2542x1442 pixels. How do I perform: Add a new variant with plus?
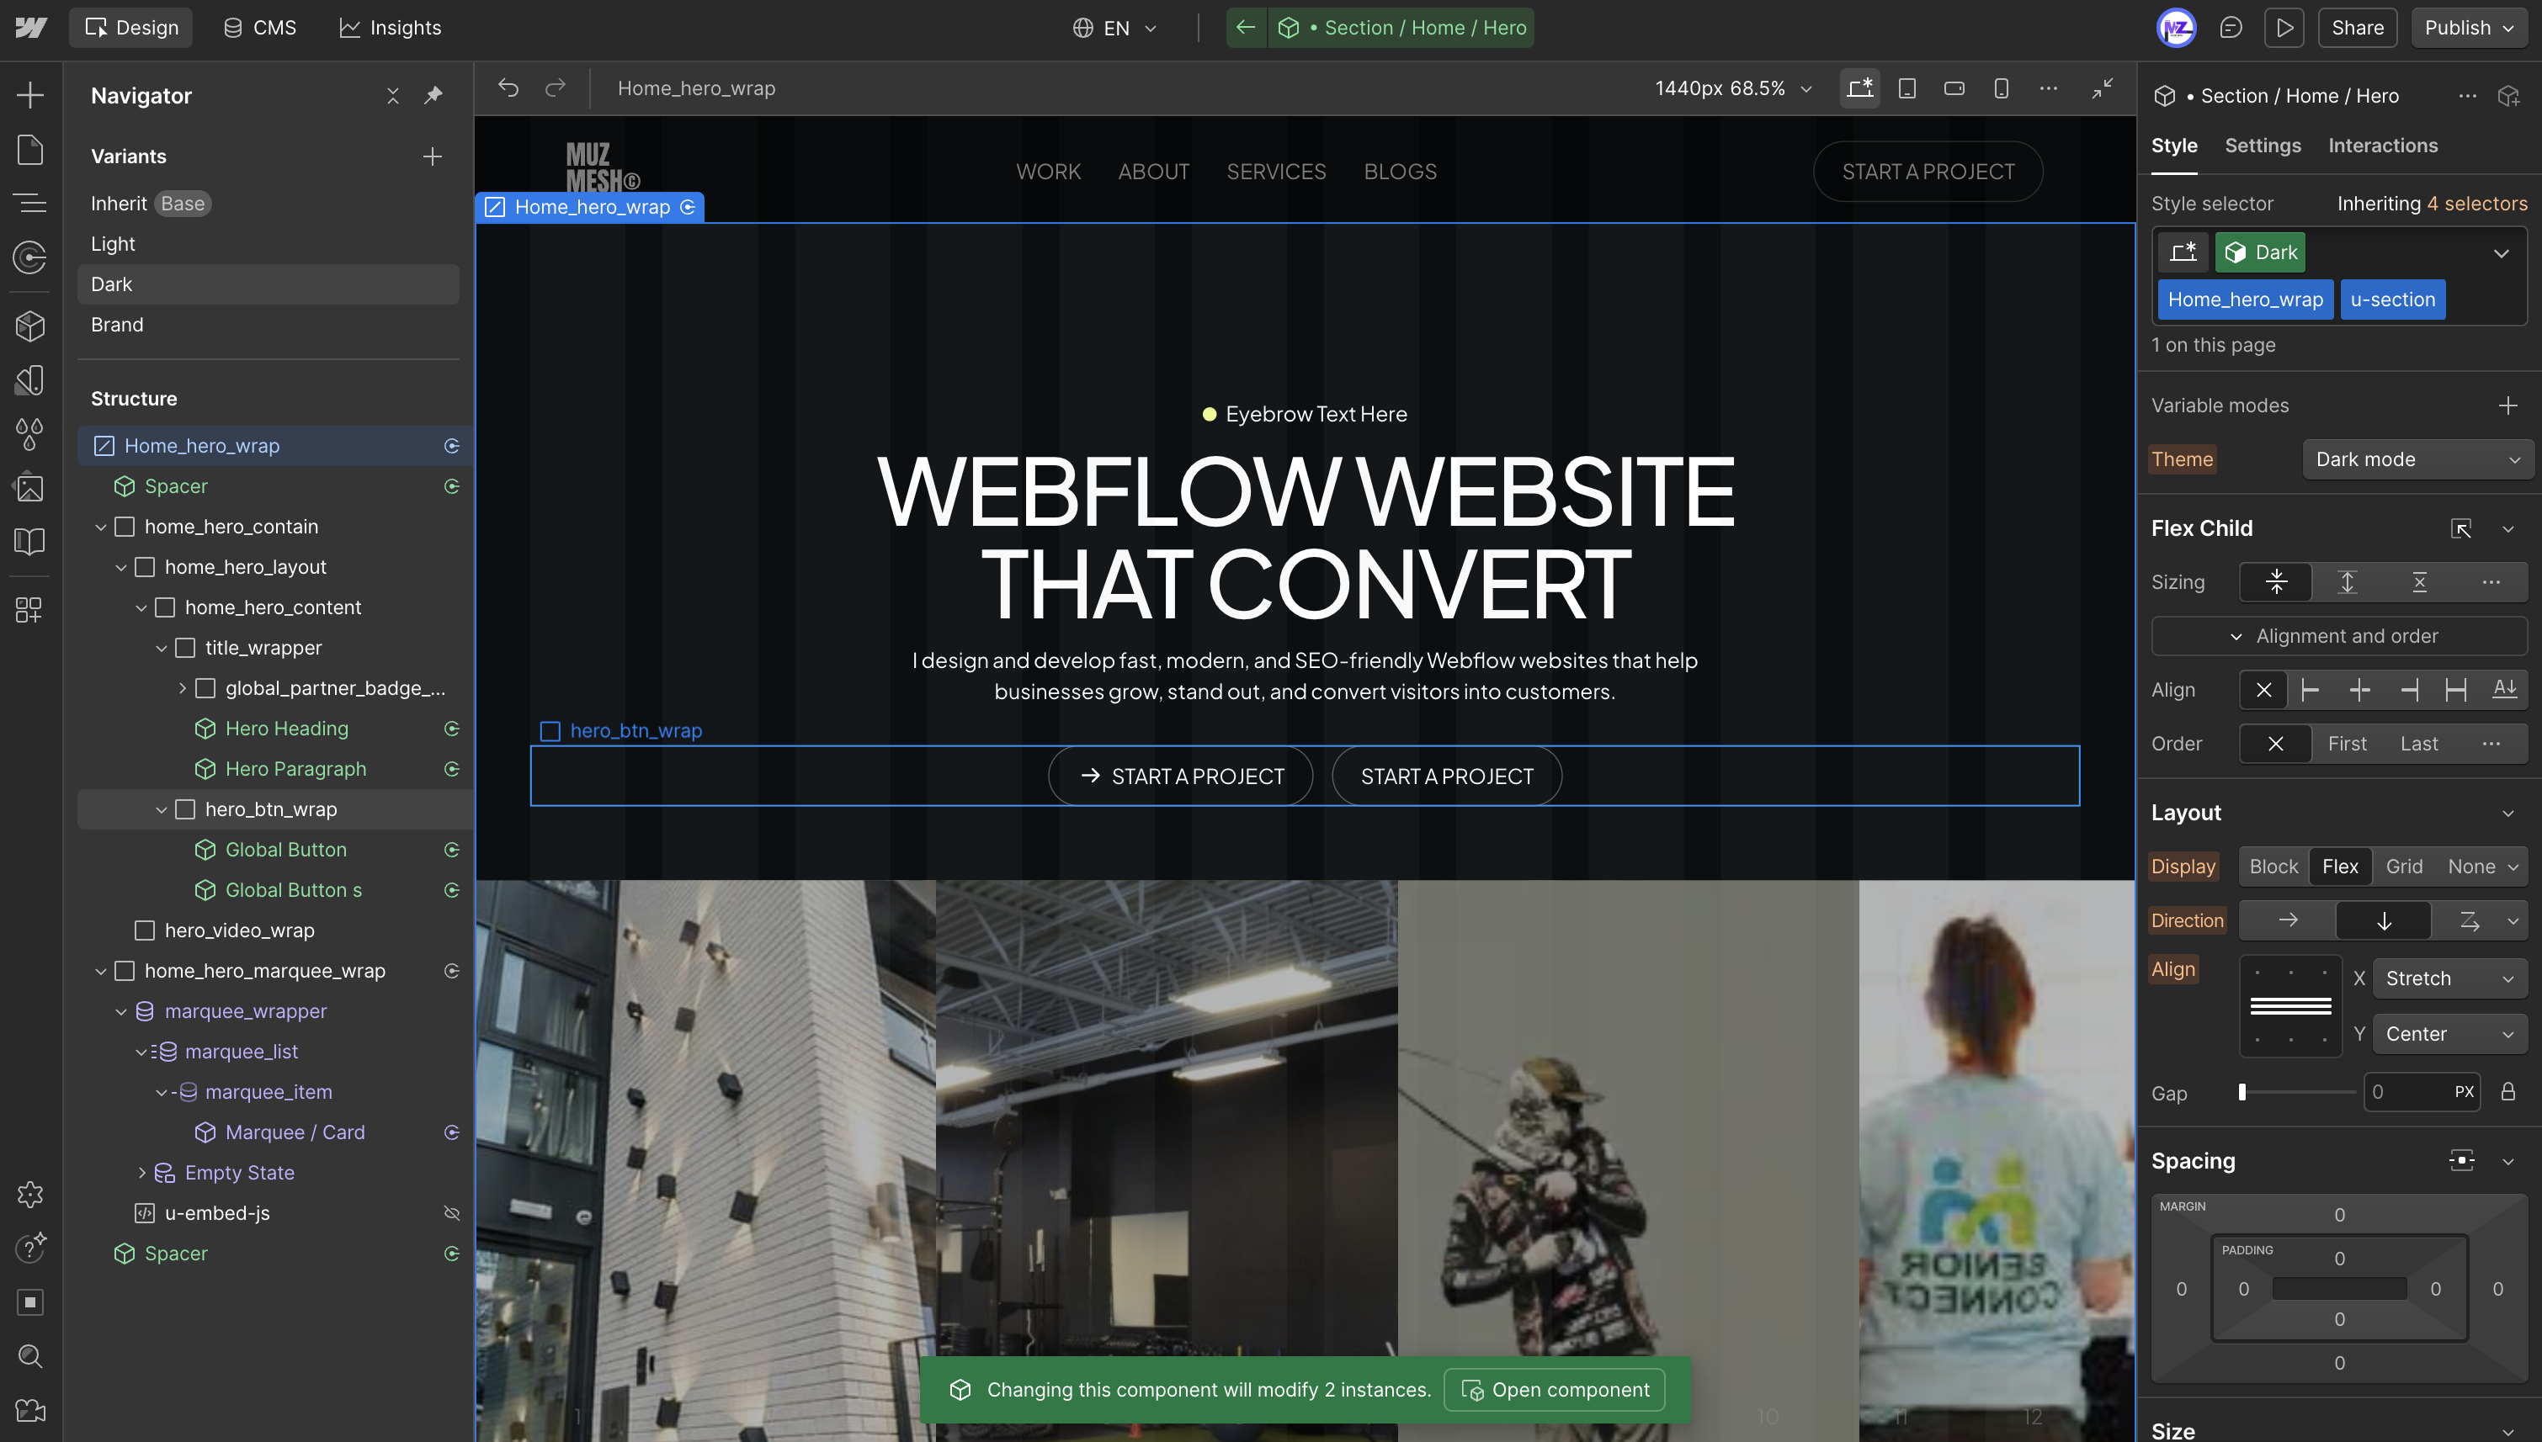[432, 156]
